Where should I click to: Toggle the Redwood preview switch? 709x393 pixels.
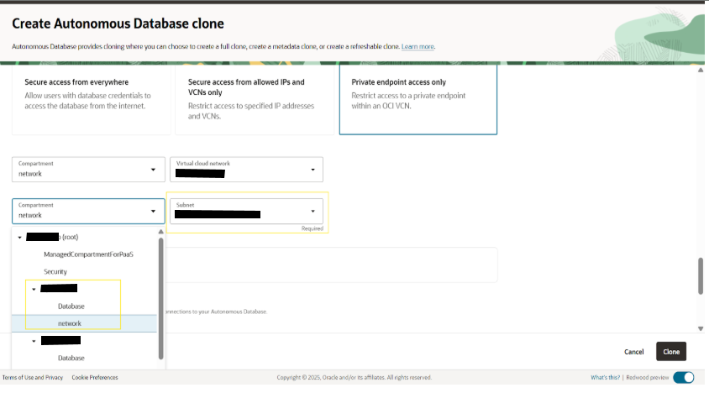coord(684,378)
